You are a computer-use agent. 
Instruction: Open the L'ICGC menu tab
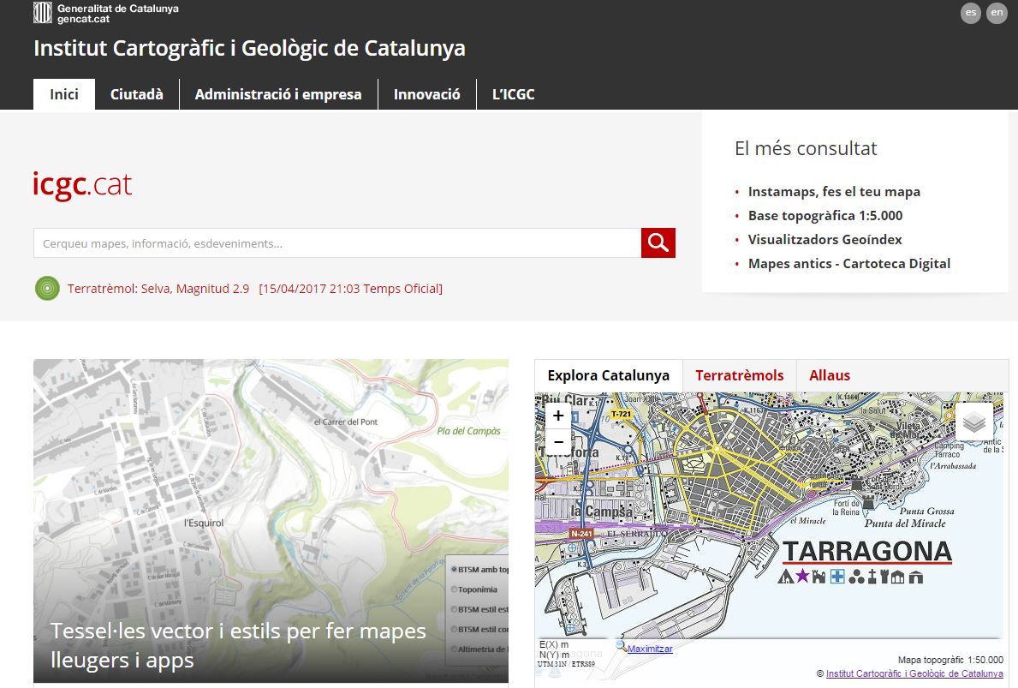pyautogui.click(x=513, y=94)
